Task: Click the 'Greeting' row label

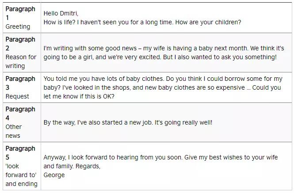Action: 18,26
